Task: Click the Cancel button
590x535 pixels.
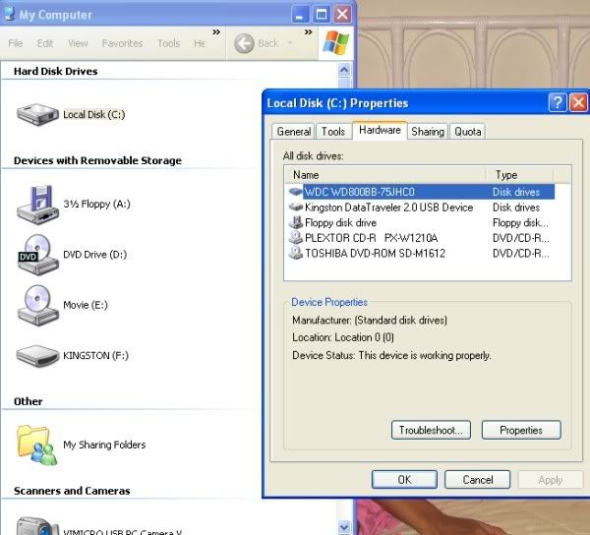Action: [x=478, y=480]
